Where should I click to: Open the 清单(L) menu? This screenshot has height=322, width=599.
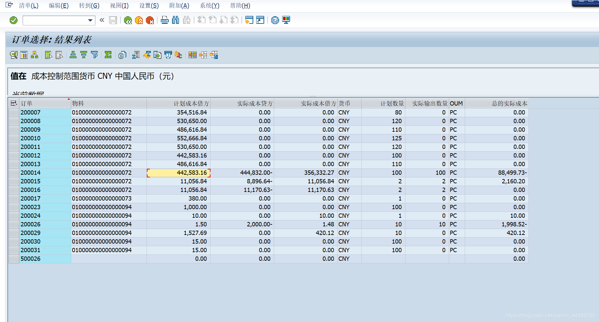29,6
